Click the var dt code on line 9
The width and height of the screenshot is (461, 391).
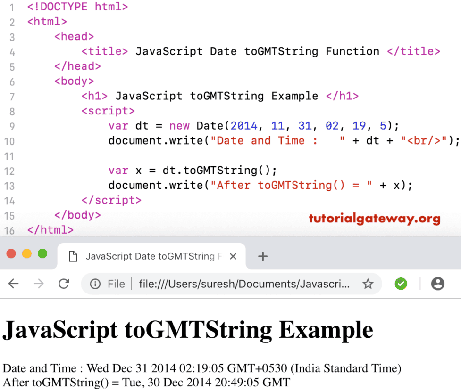130,126
